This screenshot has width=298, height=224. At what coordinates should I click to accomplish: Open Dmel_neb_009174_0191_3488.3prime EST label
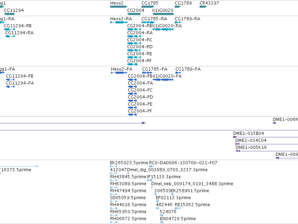[192, 184]
